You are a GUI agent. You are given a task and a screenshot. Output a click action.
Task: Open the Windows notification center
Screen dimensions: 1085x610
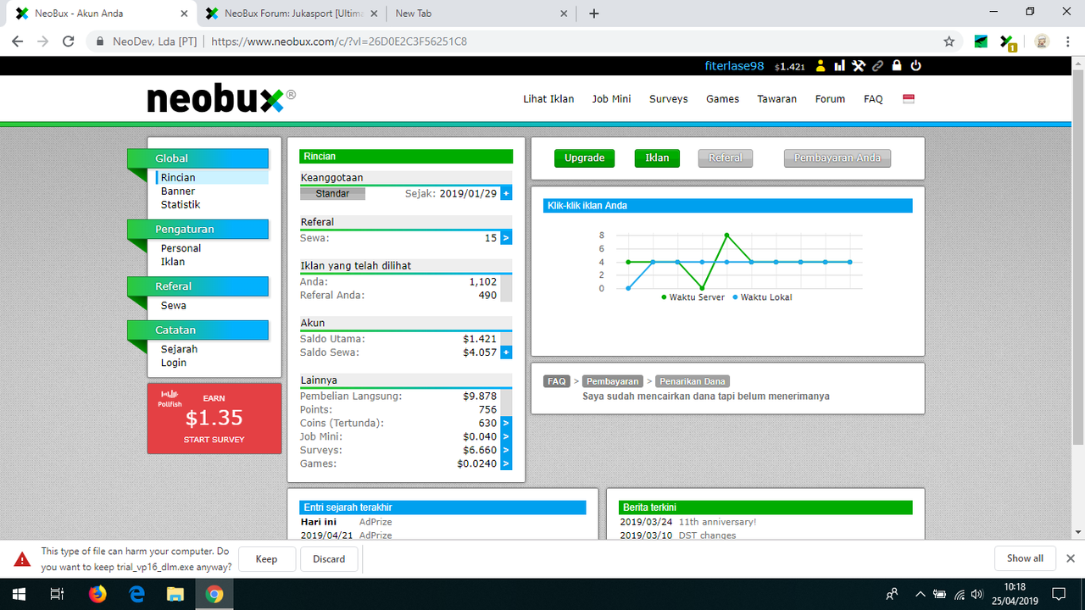1059,594
